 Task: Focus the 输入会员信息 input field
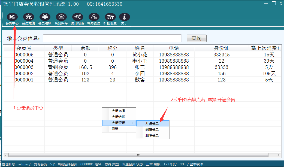112,38
